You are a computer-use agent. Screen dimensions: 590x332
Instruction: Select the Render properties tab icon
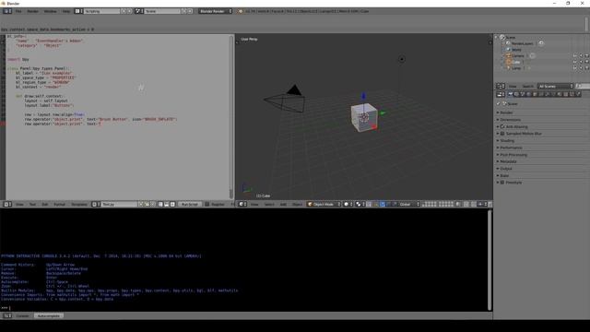pyautogui.click(x=510, y=94)
